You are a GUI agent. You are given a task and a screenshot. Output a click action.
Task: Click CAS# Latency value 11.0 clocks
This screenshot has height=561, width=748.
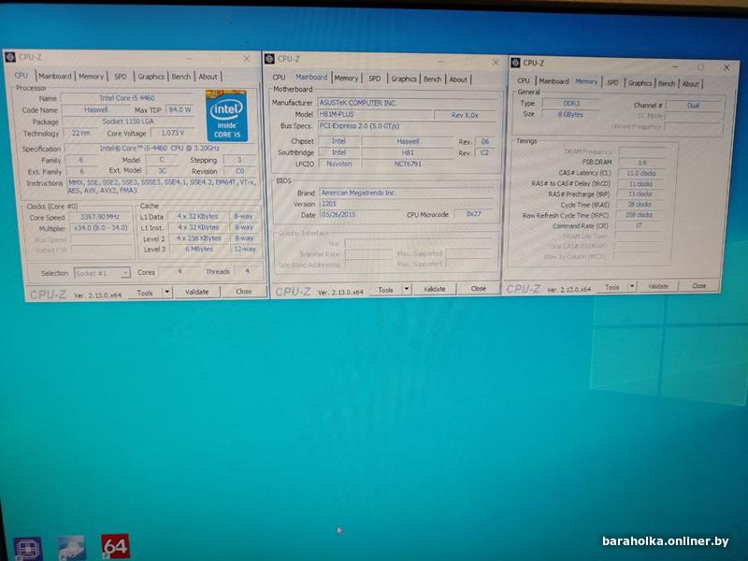coord(641,174)
